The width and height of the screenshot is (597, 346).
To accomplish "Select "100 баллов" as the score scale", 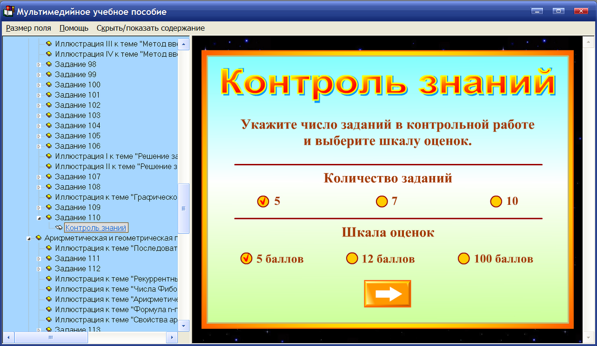I will pyautogui.click(x=463, y=258).
